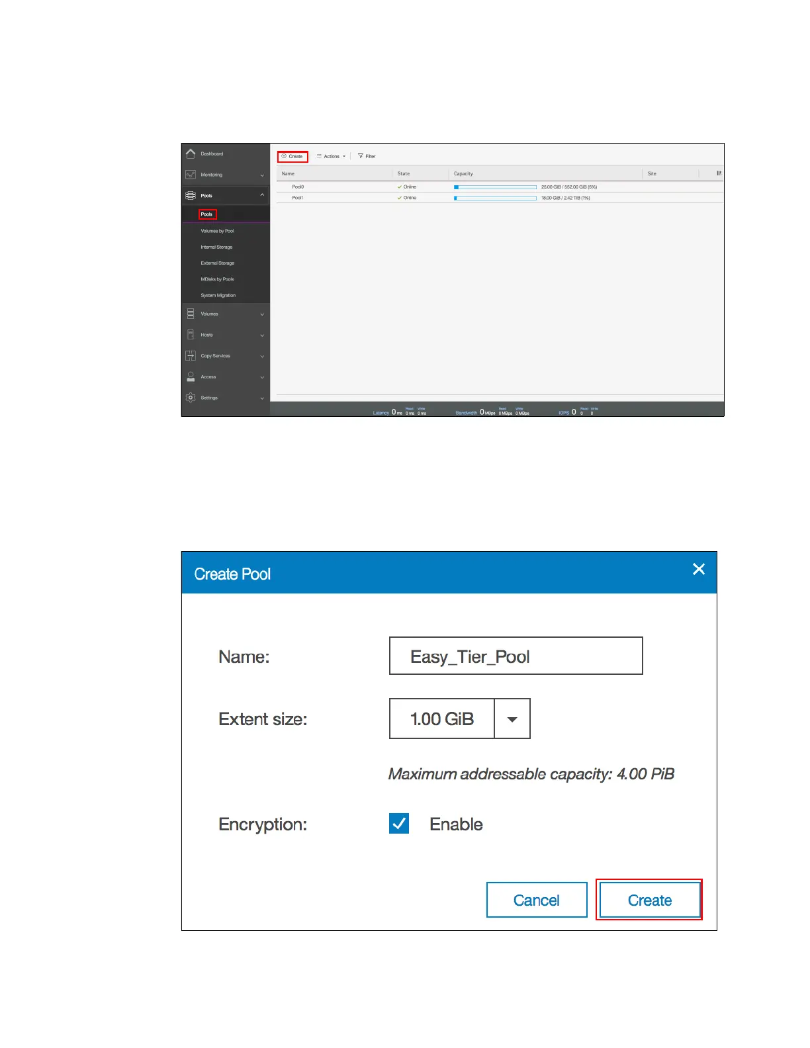Expand the Settings menu chevron
Image resolution: width=810 pixels, height=1048 pixels.
click(262, 398)
